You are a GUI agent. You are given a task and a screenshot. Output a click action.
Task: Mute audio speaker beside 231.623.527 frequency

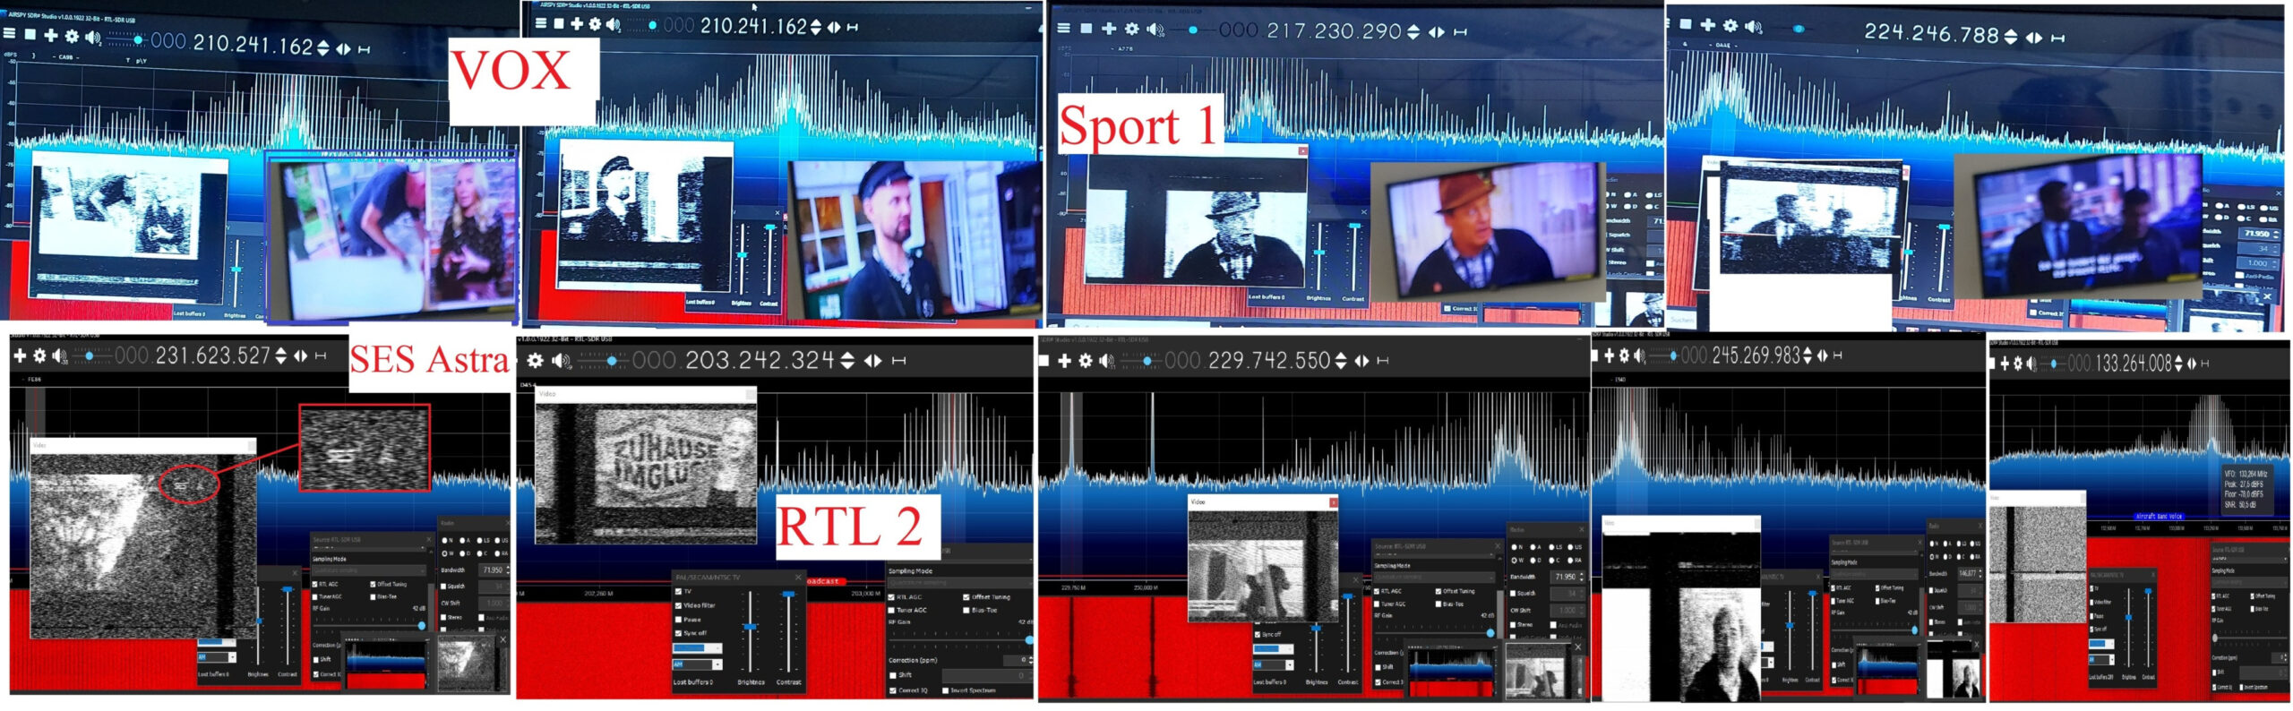[60, 356]
